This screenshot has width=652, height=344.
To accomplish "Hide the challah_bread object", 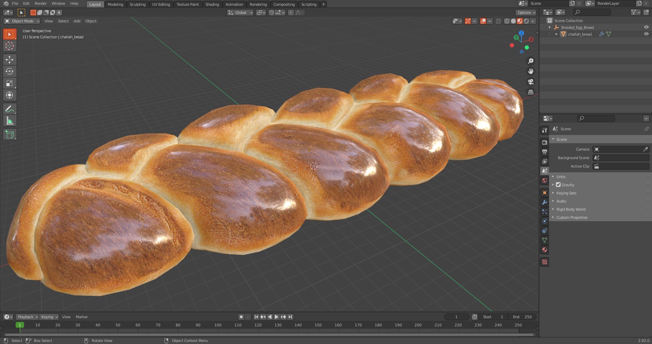I will [646, 34].
